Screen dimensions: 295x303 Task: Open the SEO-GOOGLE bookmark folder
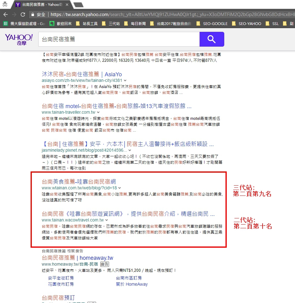click(212, 23)
